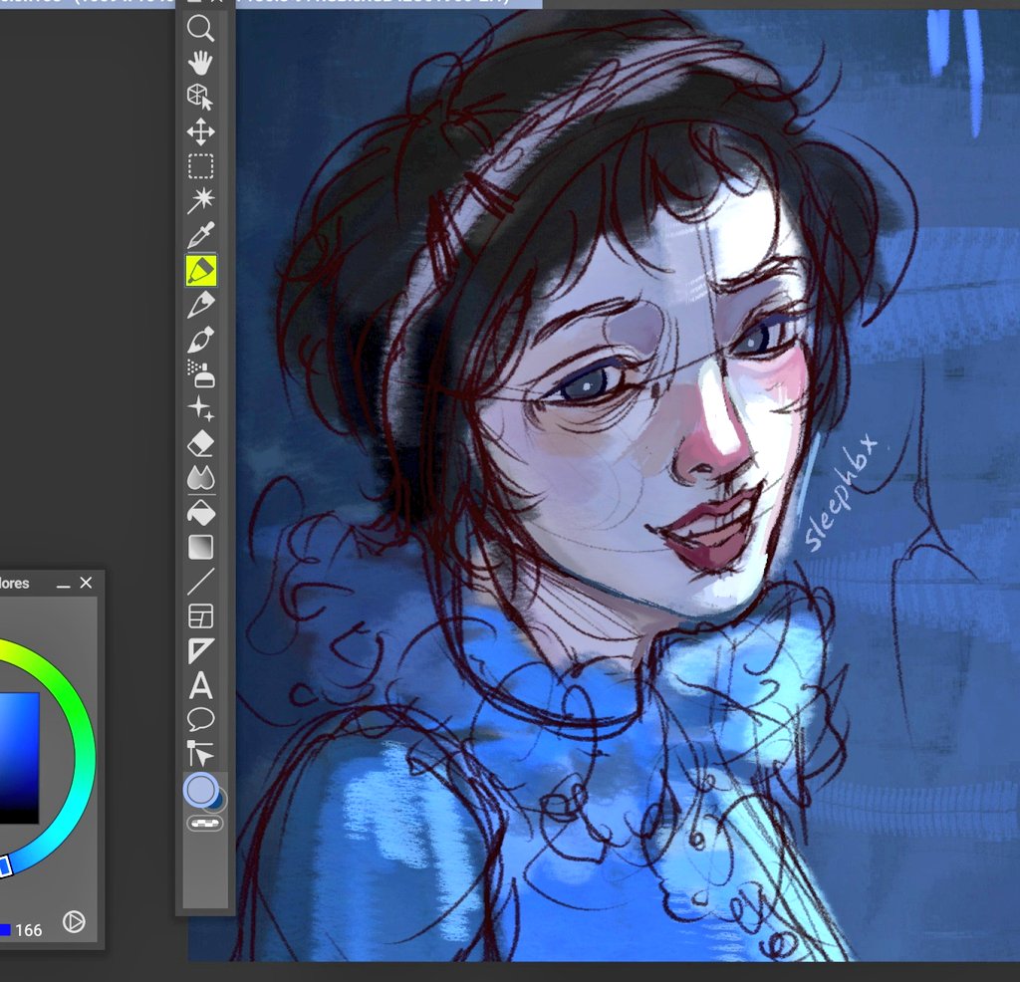The width and height of the screenshot is (1020, 982).
Task: Select the Blur blend tool
Action: click(x=201, y=477)
